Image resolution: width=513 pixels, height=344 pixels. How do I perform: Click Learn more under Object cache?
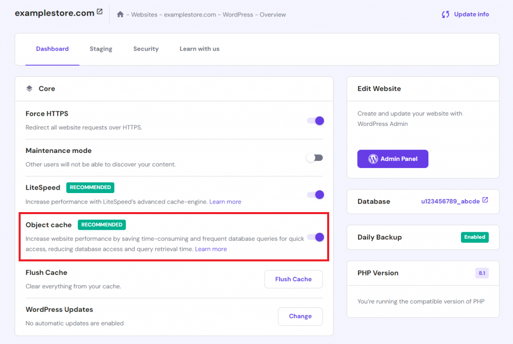pos(210,249)
